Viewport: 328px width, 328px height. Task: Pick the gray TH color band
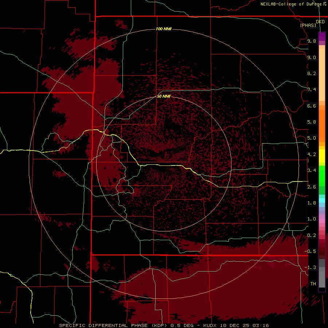(x=322, y=280)
